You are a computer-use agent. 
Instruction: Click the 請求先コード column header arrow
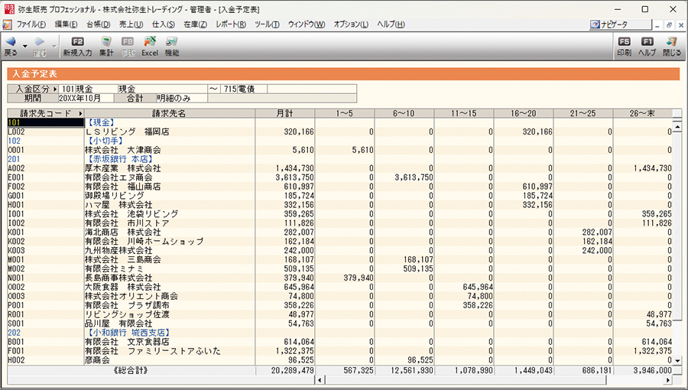coord(81,114)
